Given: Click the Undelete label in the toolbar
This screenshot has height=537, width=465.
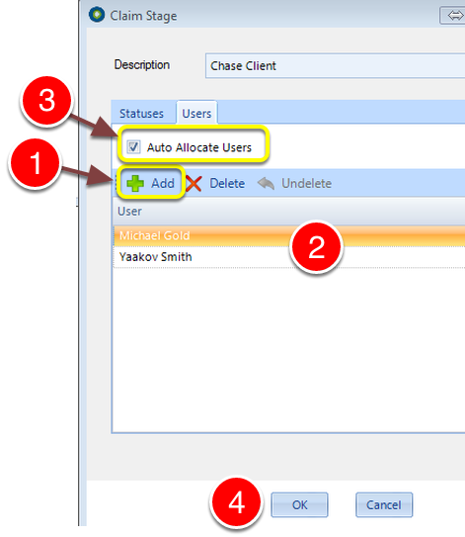Looking at the screenshot, I should (307, 183).
